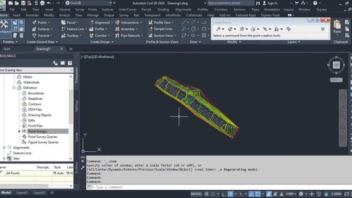Toggle polar tracking in status bar
Image resolution: width=352 pixels, height=198 pixels.
(x=230, y=194)
